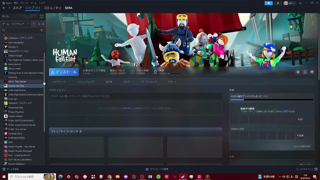Screen dimensions: 320x180
Task: Select Phasmophobia in library list
Action: pyautogui.click(x=15, y=107)
